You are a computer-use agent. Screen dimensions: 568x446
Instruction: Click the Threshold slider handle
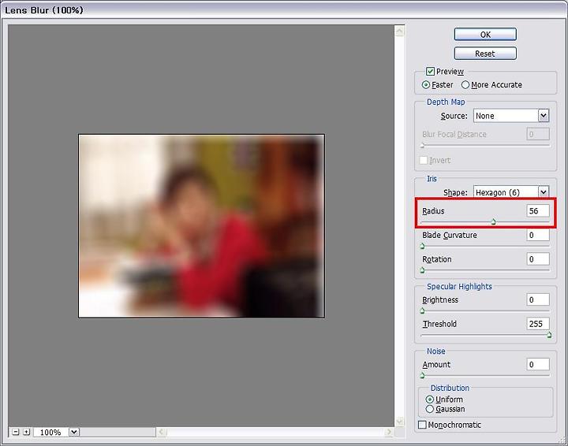pos(549,335)
